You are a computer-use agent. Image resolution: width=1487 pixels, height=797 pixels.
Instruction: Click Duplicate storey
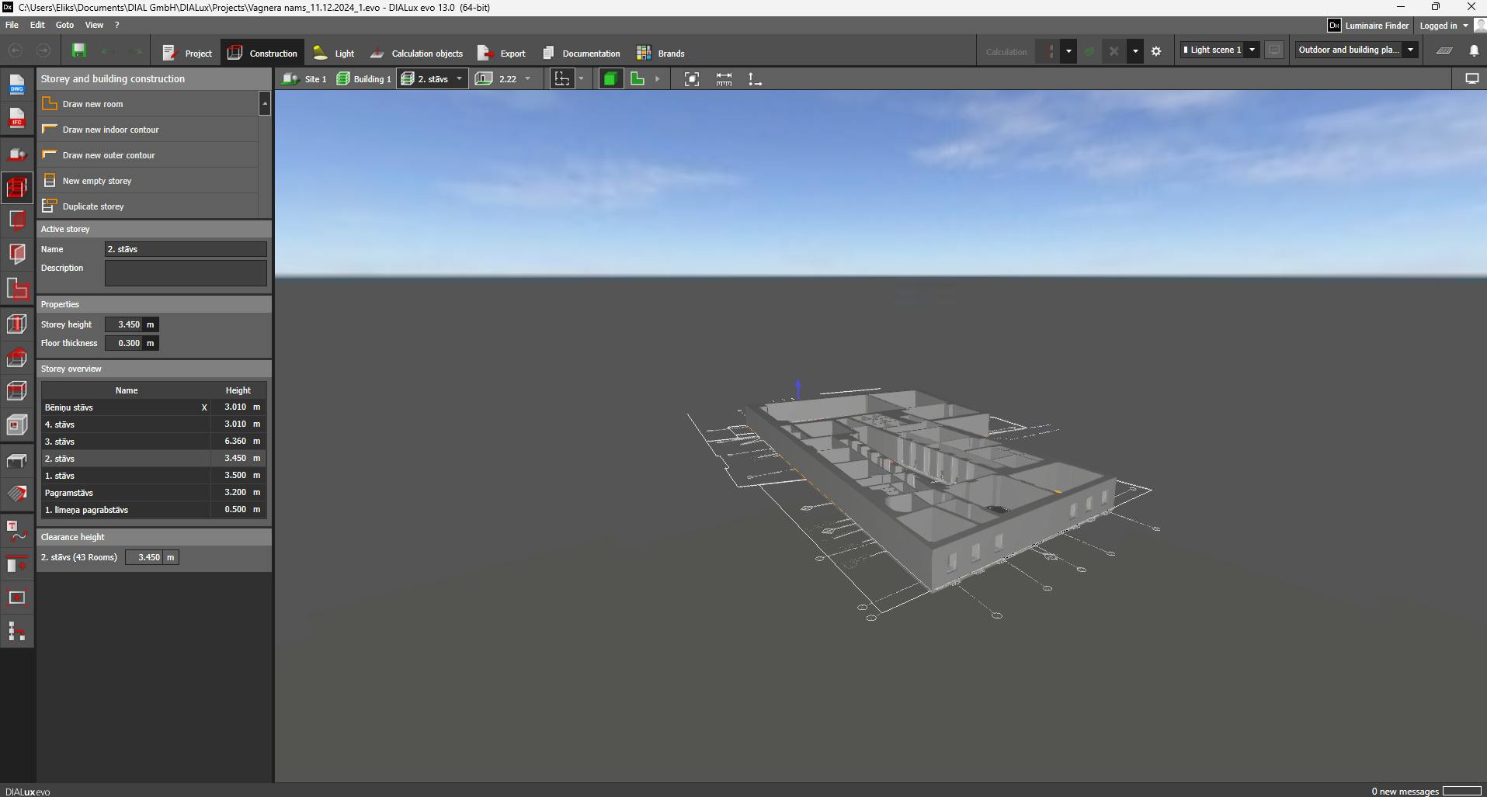pos(93,206)
